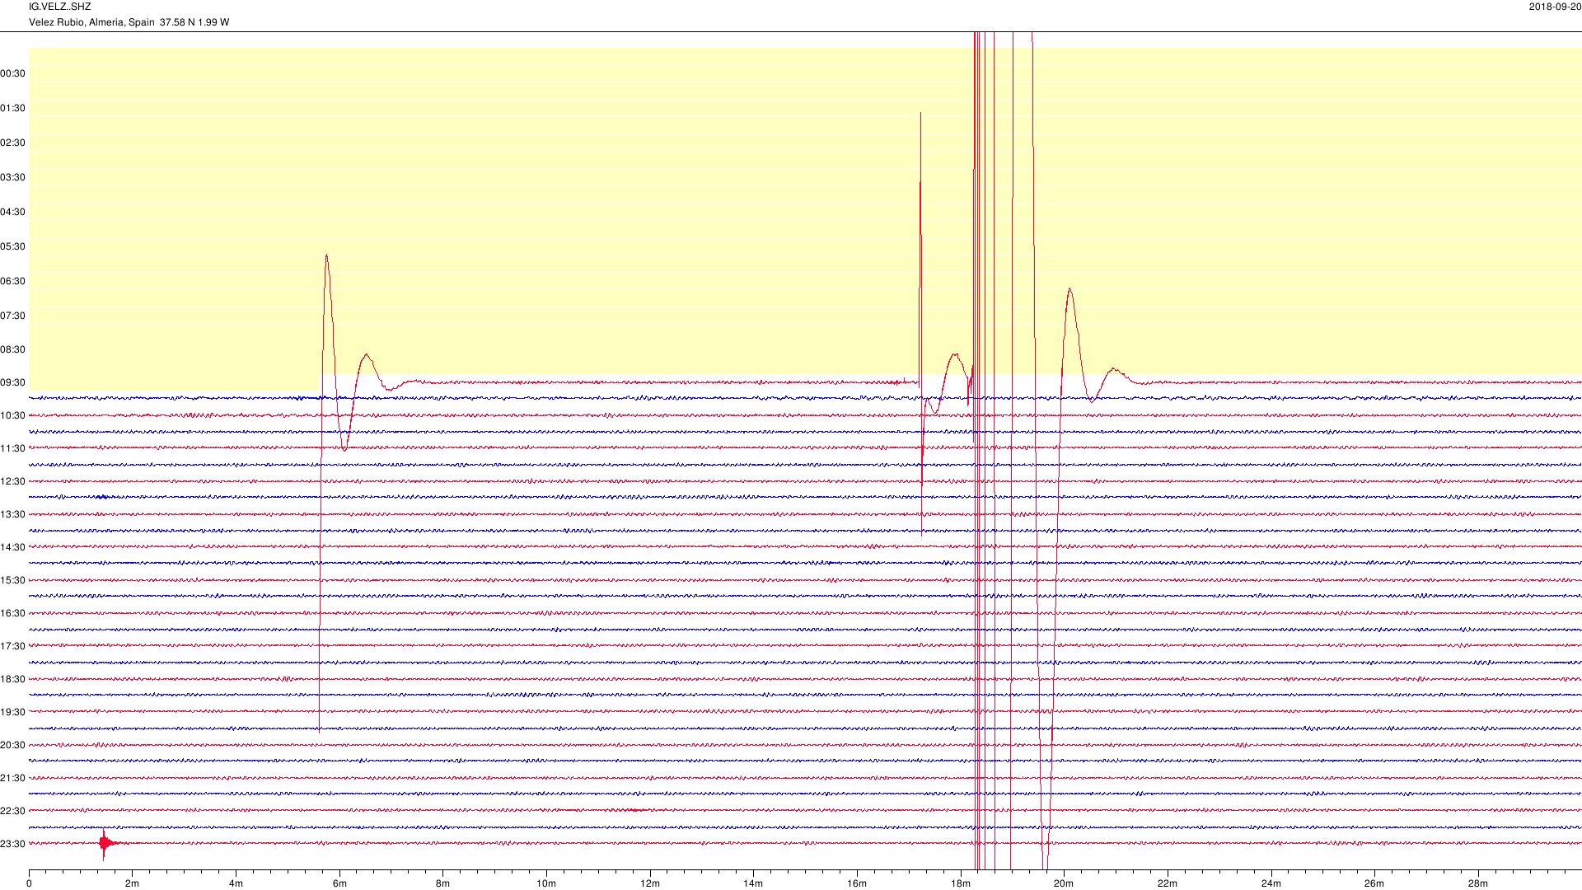Select the 10:30 time label
This screenshot has width=1582, height=890.
12,415
